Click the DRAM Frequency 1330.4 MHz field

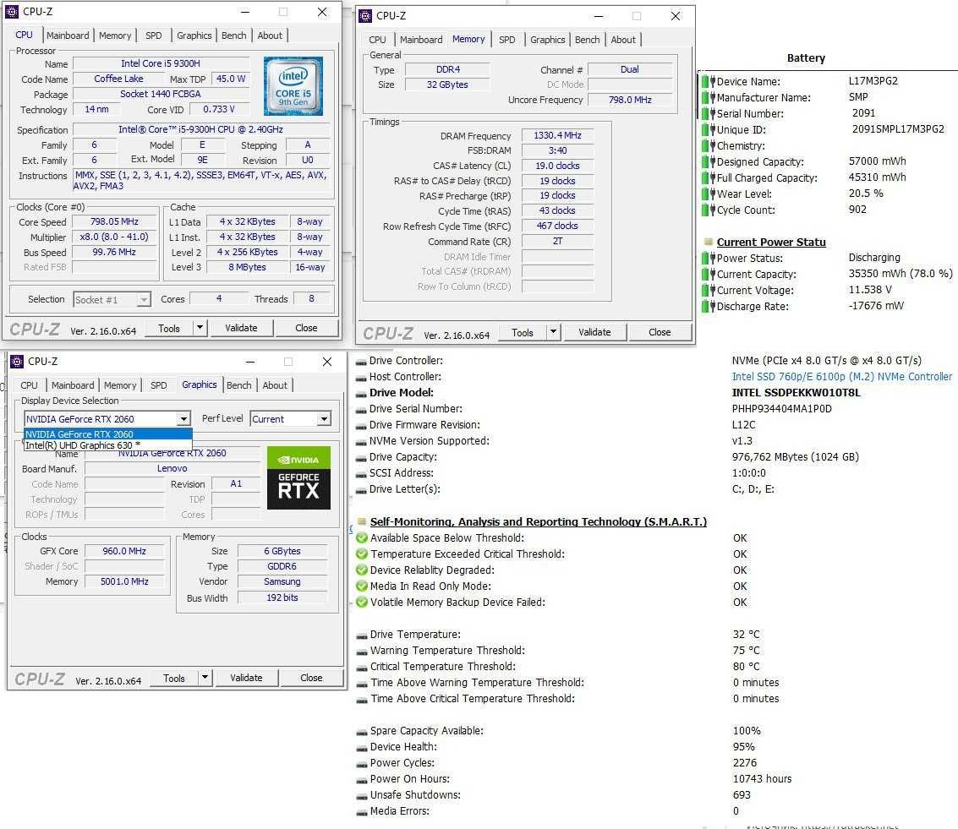tap(557, 135)
